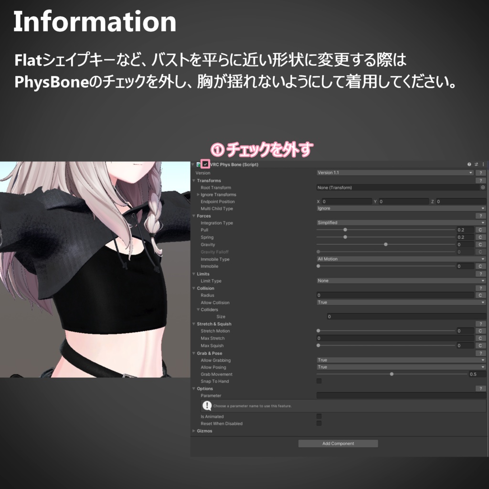
Task: Expand the Ignore Transforms tree item
Action: pos(198,194)
